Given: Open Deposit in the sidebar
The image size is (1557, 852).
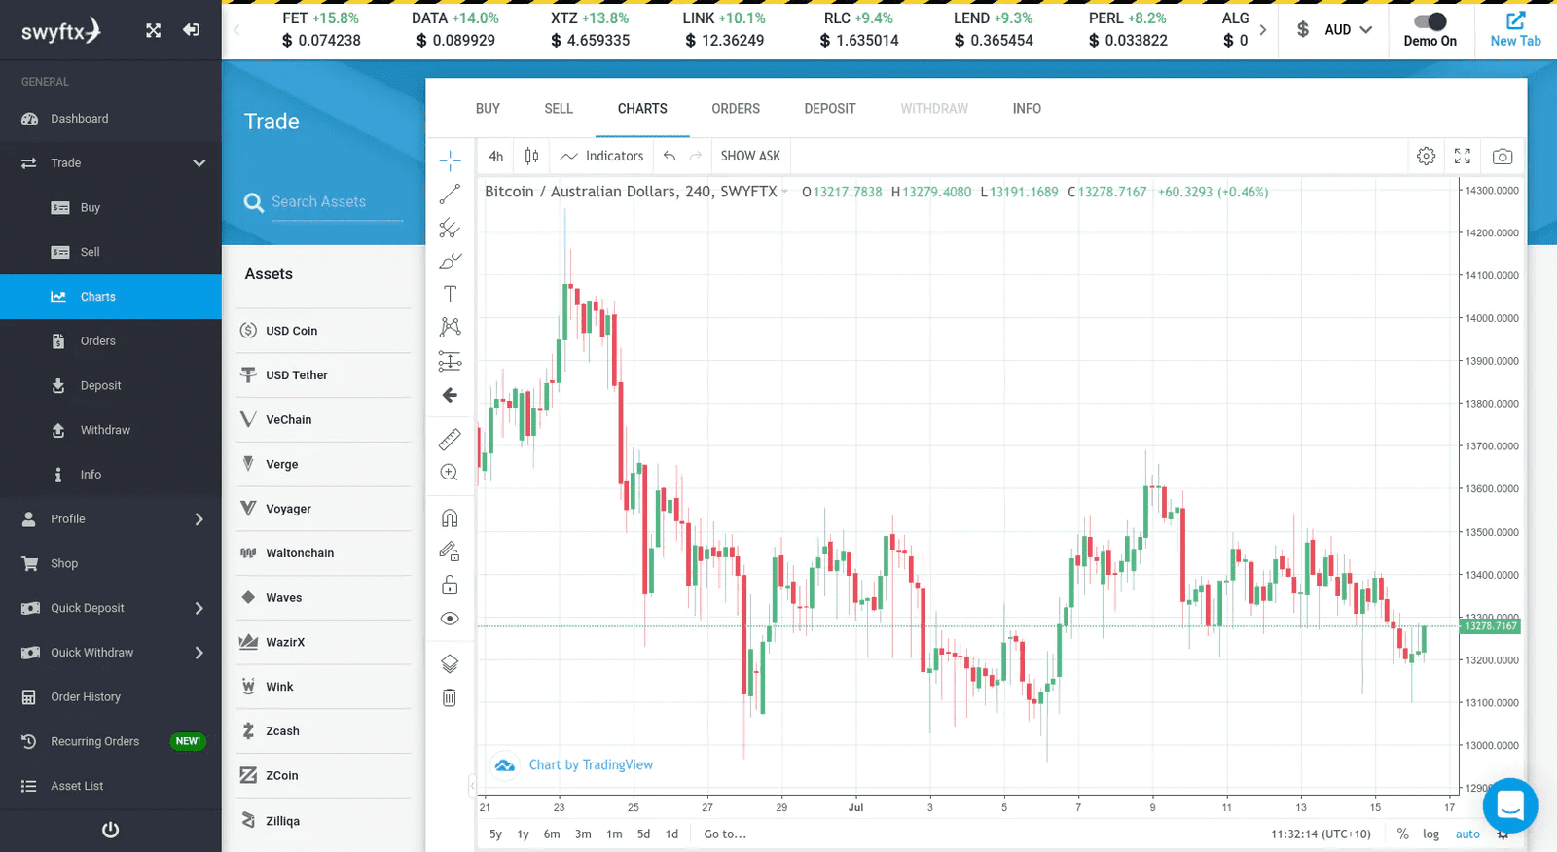Looking at the screenshot, I should click(111, 386).
